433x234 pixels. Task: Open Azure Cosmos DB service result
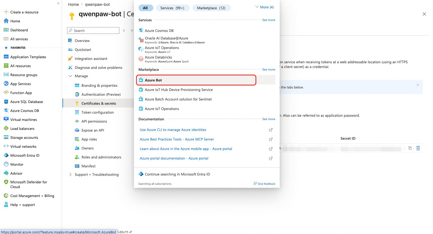159,31
